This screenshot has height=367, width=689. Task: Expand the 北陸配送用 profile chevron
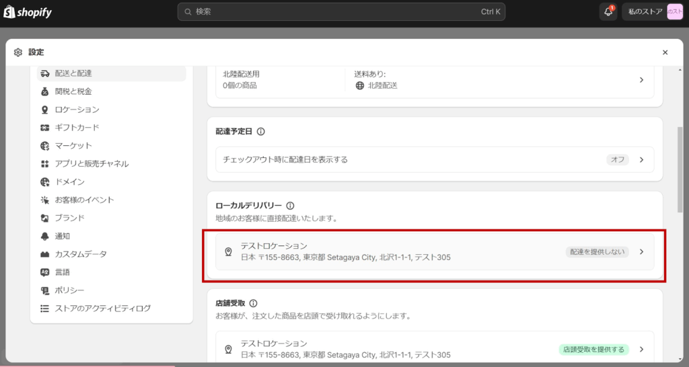click(x=641, y=80)
